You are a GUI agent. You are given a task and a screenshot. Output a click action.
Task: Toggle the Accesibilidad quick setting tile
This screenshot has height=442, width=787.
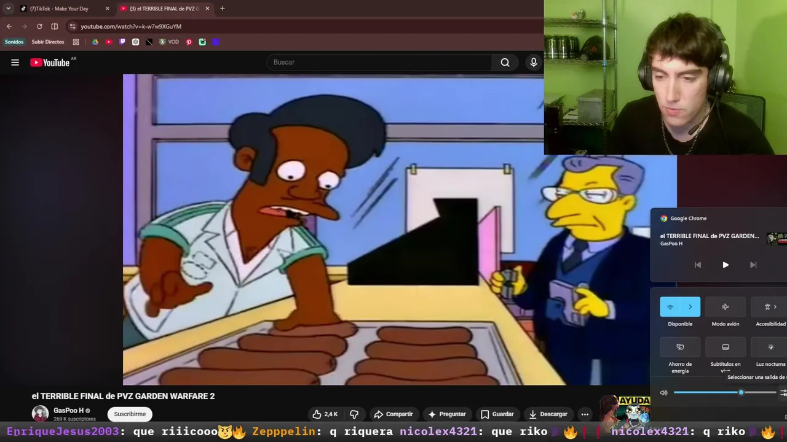769,307
